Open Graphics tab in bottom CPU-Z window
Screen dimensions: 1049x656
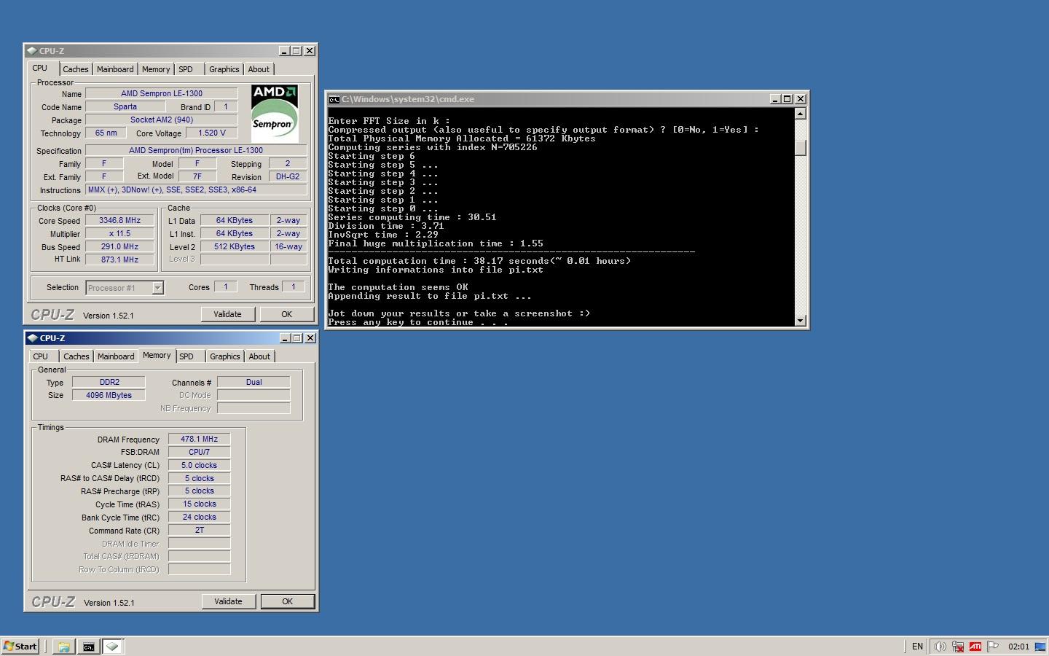tap(225, 356)
